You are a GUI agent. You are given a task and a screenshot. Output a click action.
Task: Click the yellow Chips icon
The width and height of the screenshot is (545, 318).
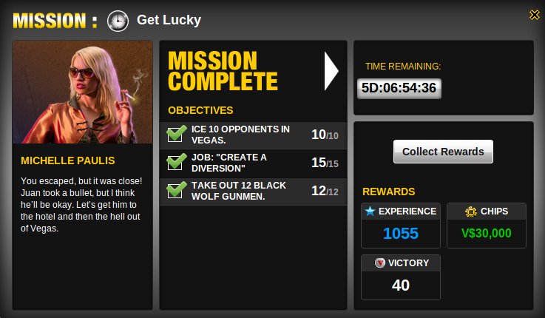click(x=471, y=212)
